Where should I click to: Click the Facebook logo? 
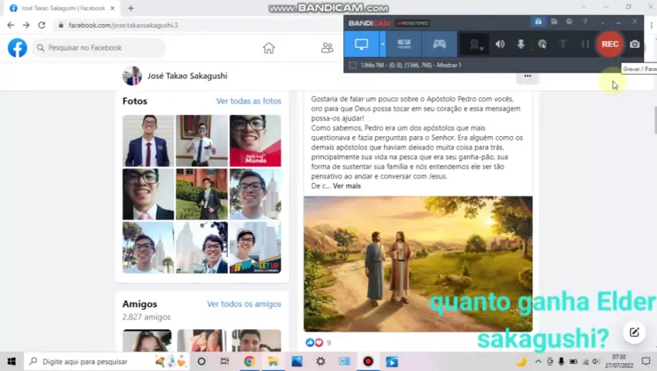(17, 48)
